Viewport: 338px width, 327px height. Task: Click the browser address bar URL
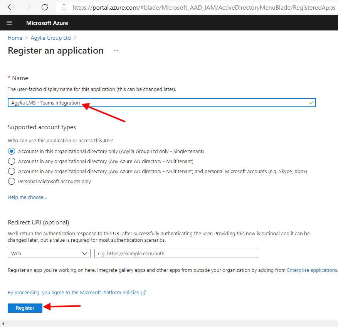[204, 8]
